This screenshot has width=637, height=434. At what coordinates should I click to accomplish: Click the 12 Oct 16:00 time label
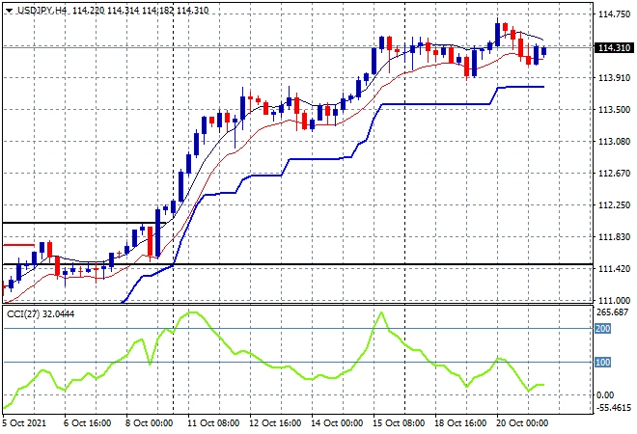[x=275, y=423]
